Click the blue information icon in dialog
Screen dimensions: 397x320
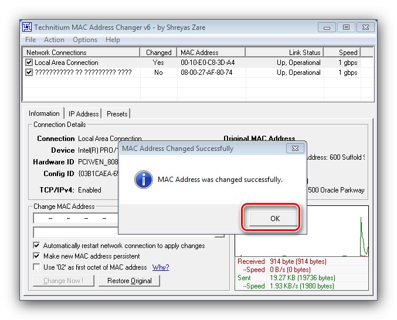pos(144,180)
